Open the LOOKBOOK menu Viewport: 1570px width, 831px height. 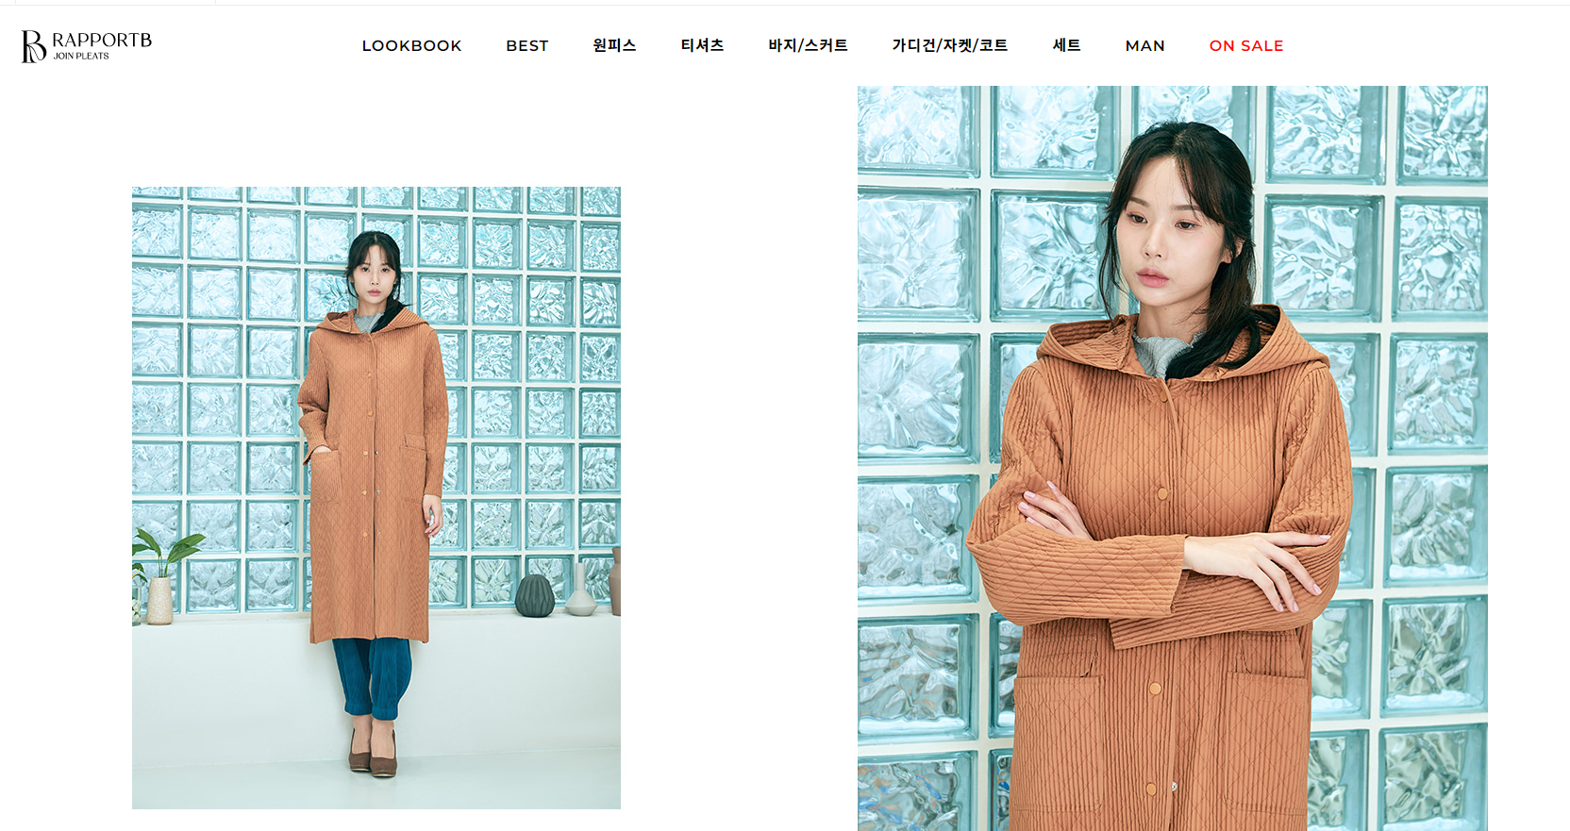tap(411, 45)
